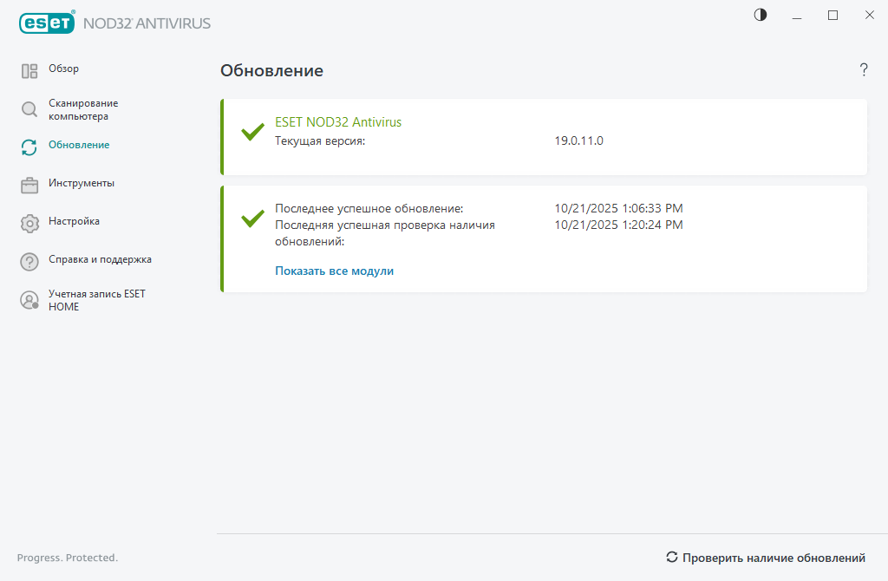Open the Настройка menu item

75,221
